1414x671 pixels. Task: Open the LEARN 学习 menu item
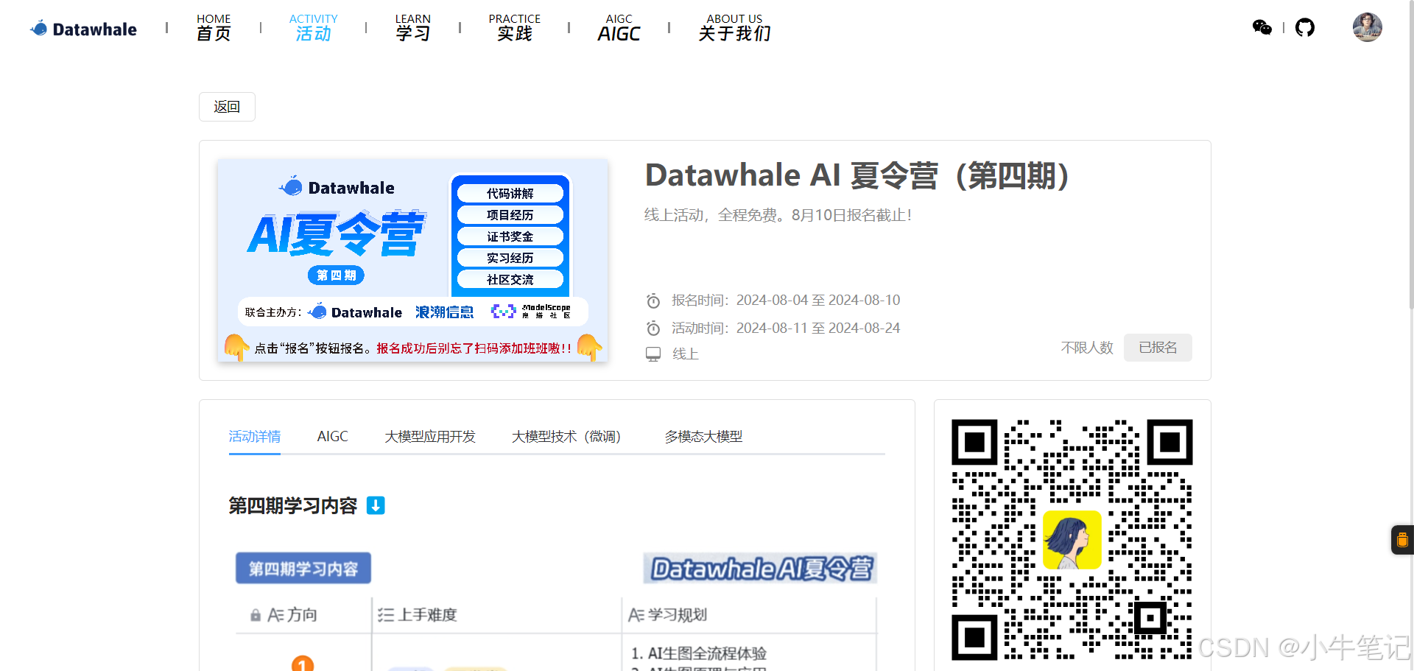pyautogui.click(x=413, y=27)
